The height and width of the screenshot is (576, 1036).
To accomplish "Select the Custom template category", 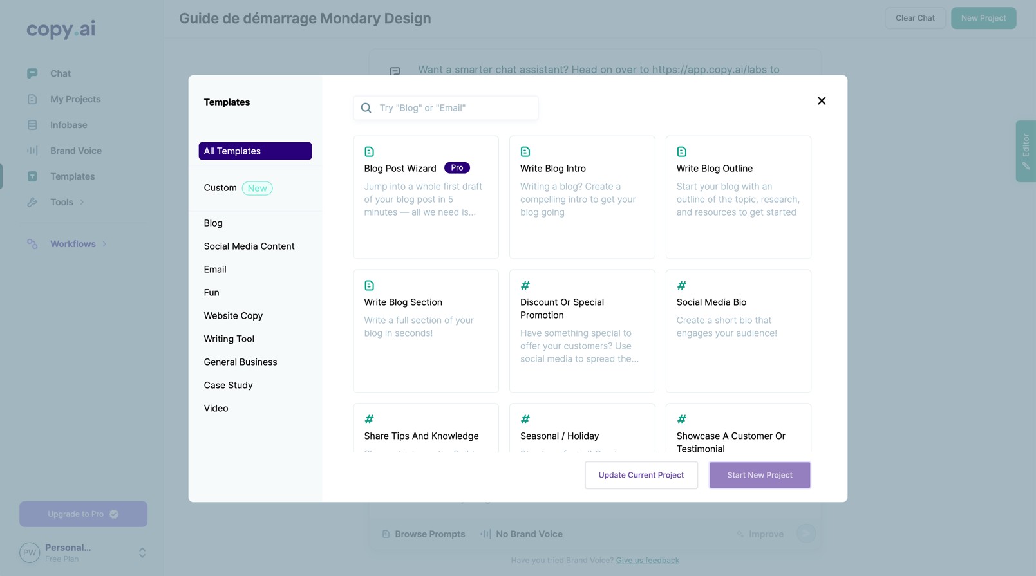I will pyautogui.click(x=220, y=188).
